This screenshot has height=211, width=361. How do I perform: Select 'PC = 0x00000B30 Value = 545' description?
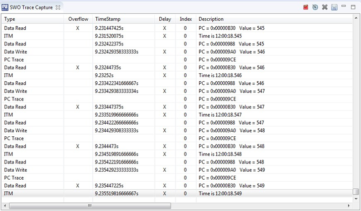click(x=231, y=28)
